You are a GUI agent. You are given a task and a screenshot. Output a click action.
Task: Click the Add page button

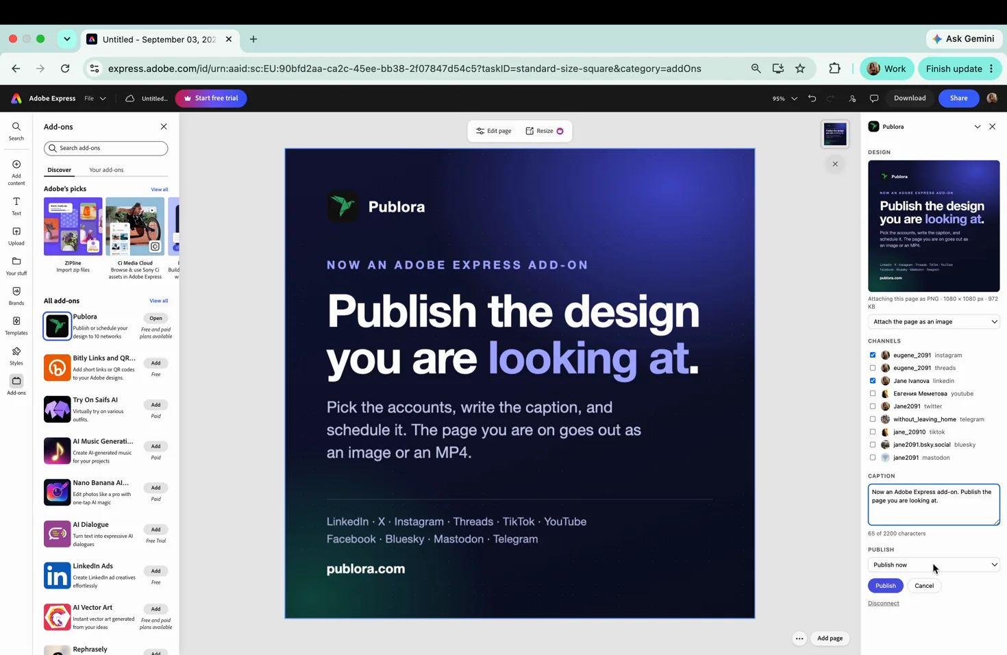[830, 639]
